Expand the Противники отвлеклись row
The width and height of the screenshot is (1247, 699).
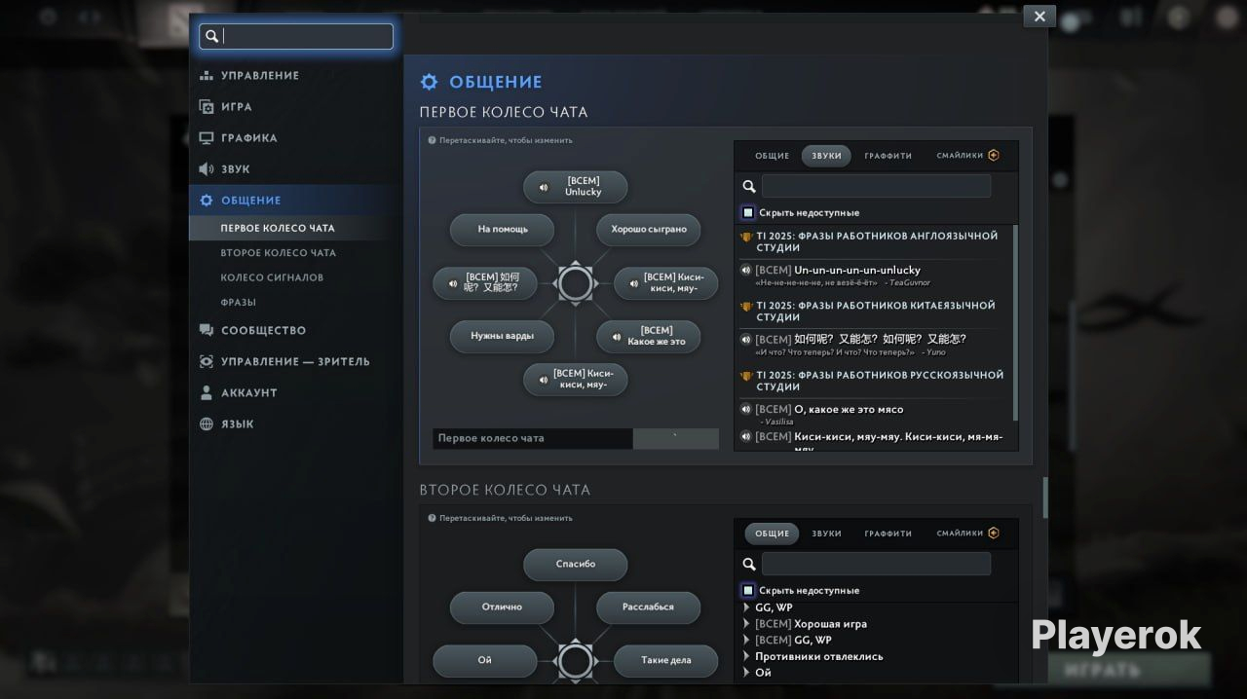click(x=747, y=656)
